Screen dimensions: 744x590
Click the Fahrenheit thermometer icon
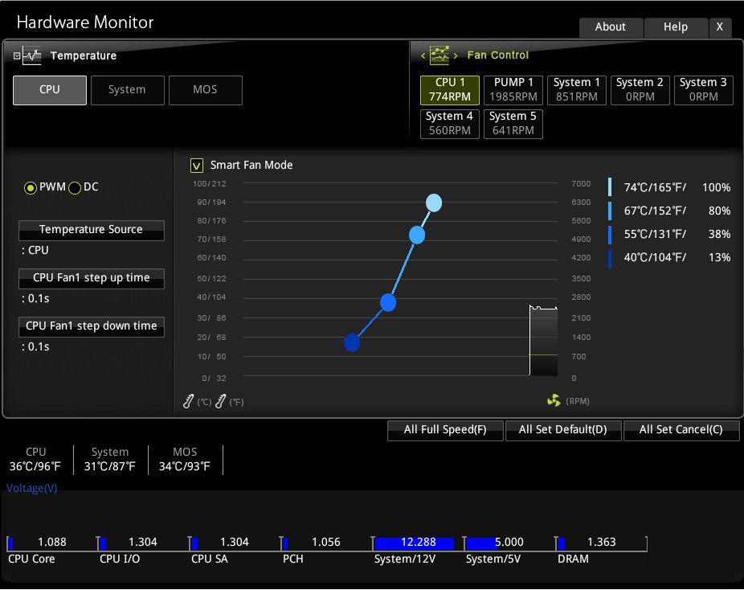click(221, 400)
